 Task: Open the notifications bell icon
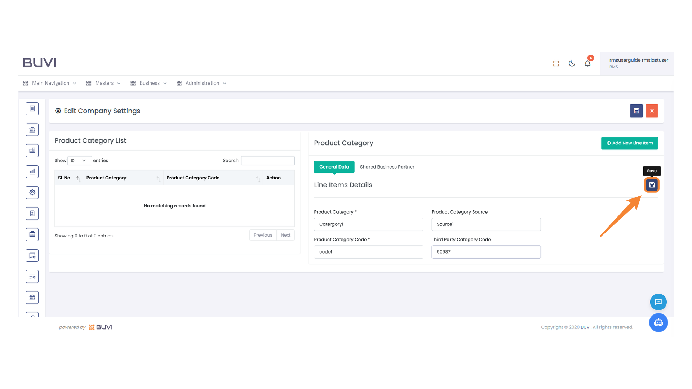click(587, 63)
